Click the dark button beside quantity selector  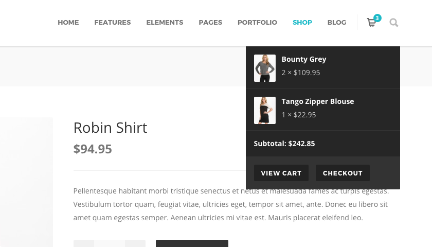click(x=192, y=243)
